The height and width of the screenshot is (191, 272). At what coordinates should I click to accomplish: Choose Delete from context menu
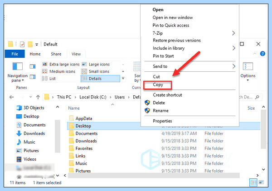click(159, 102)
